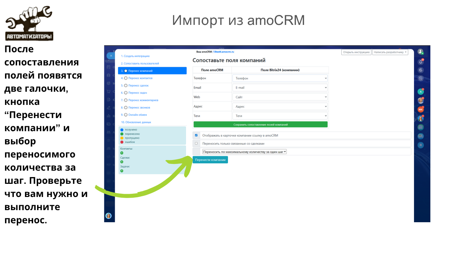Open the bookmark icon in the right sidebar

(x=421, y=145)
